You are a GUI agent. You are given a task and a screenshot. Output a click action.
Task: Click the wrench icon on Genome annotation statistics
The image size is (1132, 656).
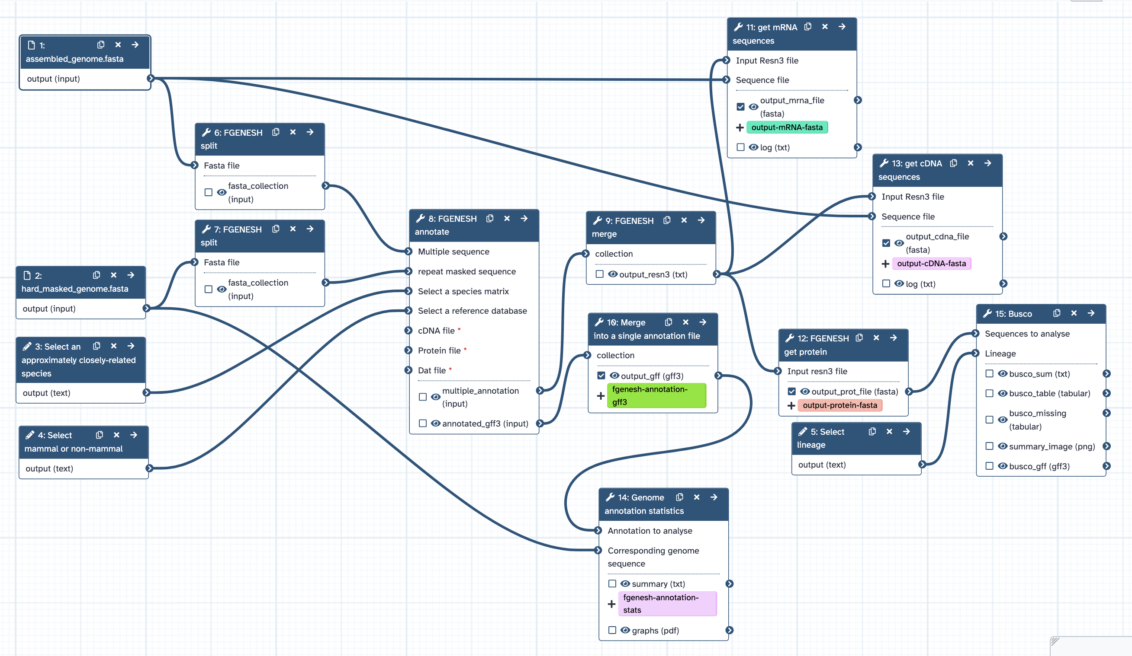pyautogui.click(x=610, y=497)
